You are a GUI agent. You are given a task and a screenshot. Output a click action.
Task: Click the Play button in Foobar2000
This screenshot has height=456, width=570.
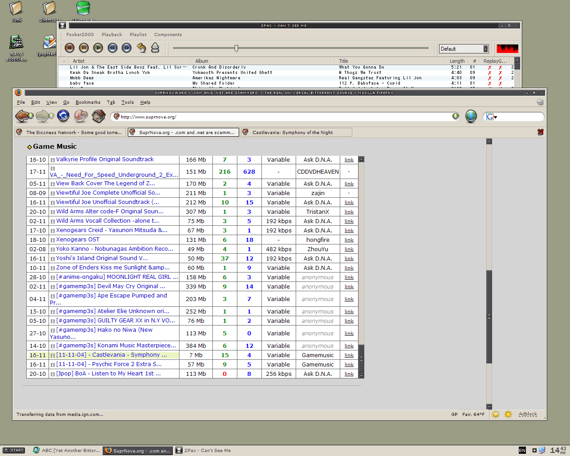click(x=98, y=48)
